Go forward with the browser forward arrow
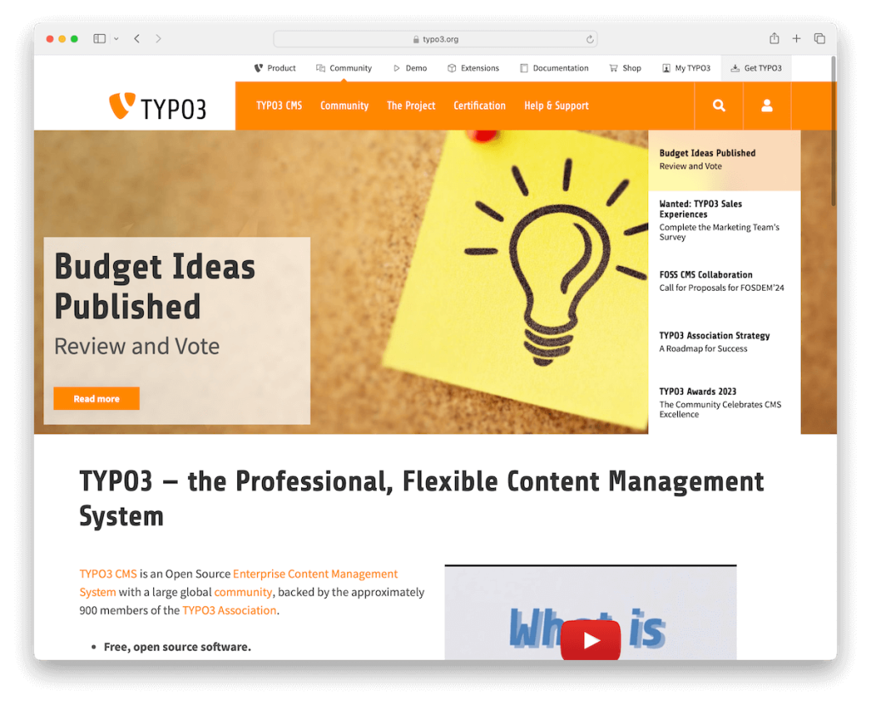Viewport: 871px width, 705px height. (158, 39)
